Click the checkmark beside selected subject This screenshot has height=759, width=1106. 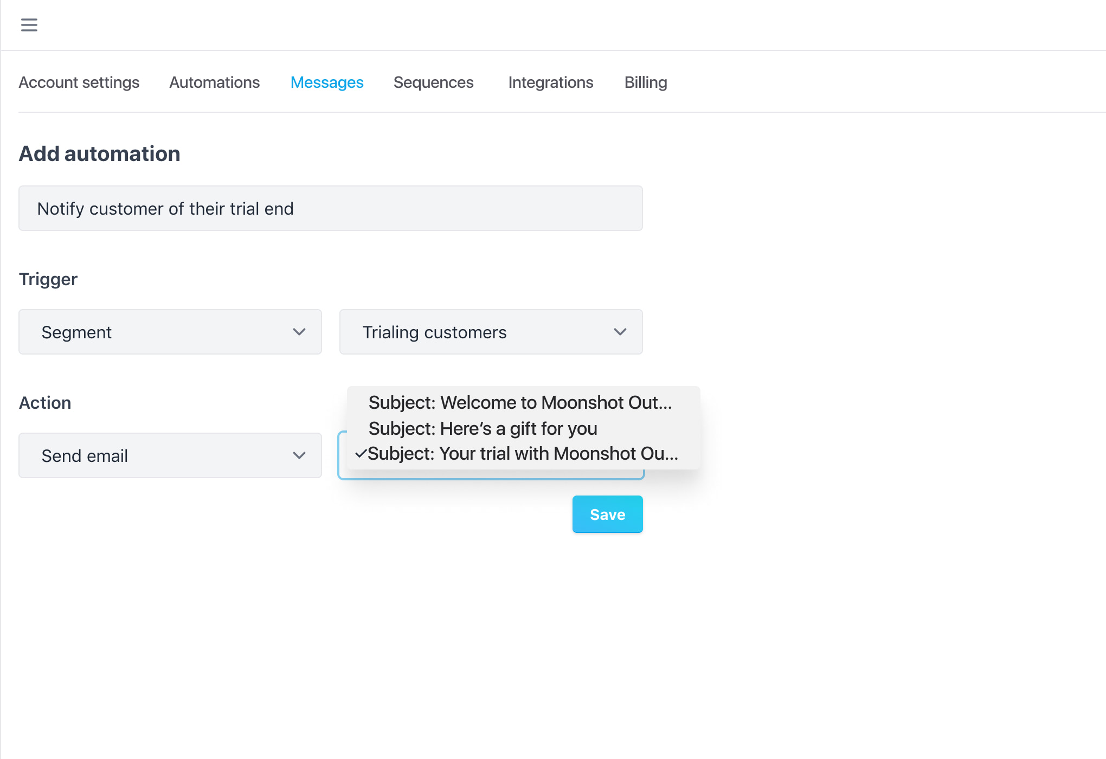[361, 454]
